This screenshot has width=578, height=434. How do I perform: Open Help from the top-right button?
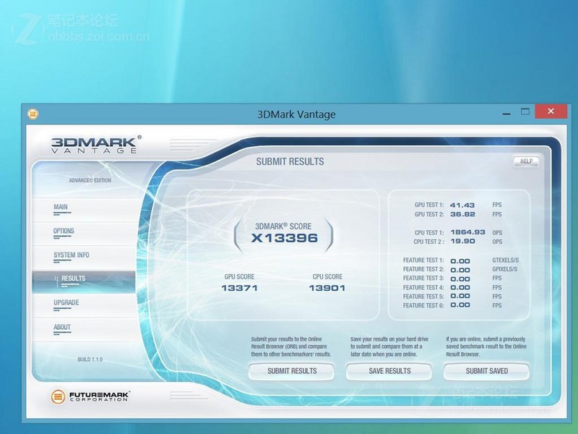click(x=526, y=161)
